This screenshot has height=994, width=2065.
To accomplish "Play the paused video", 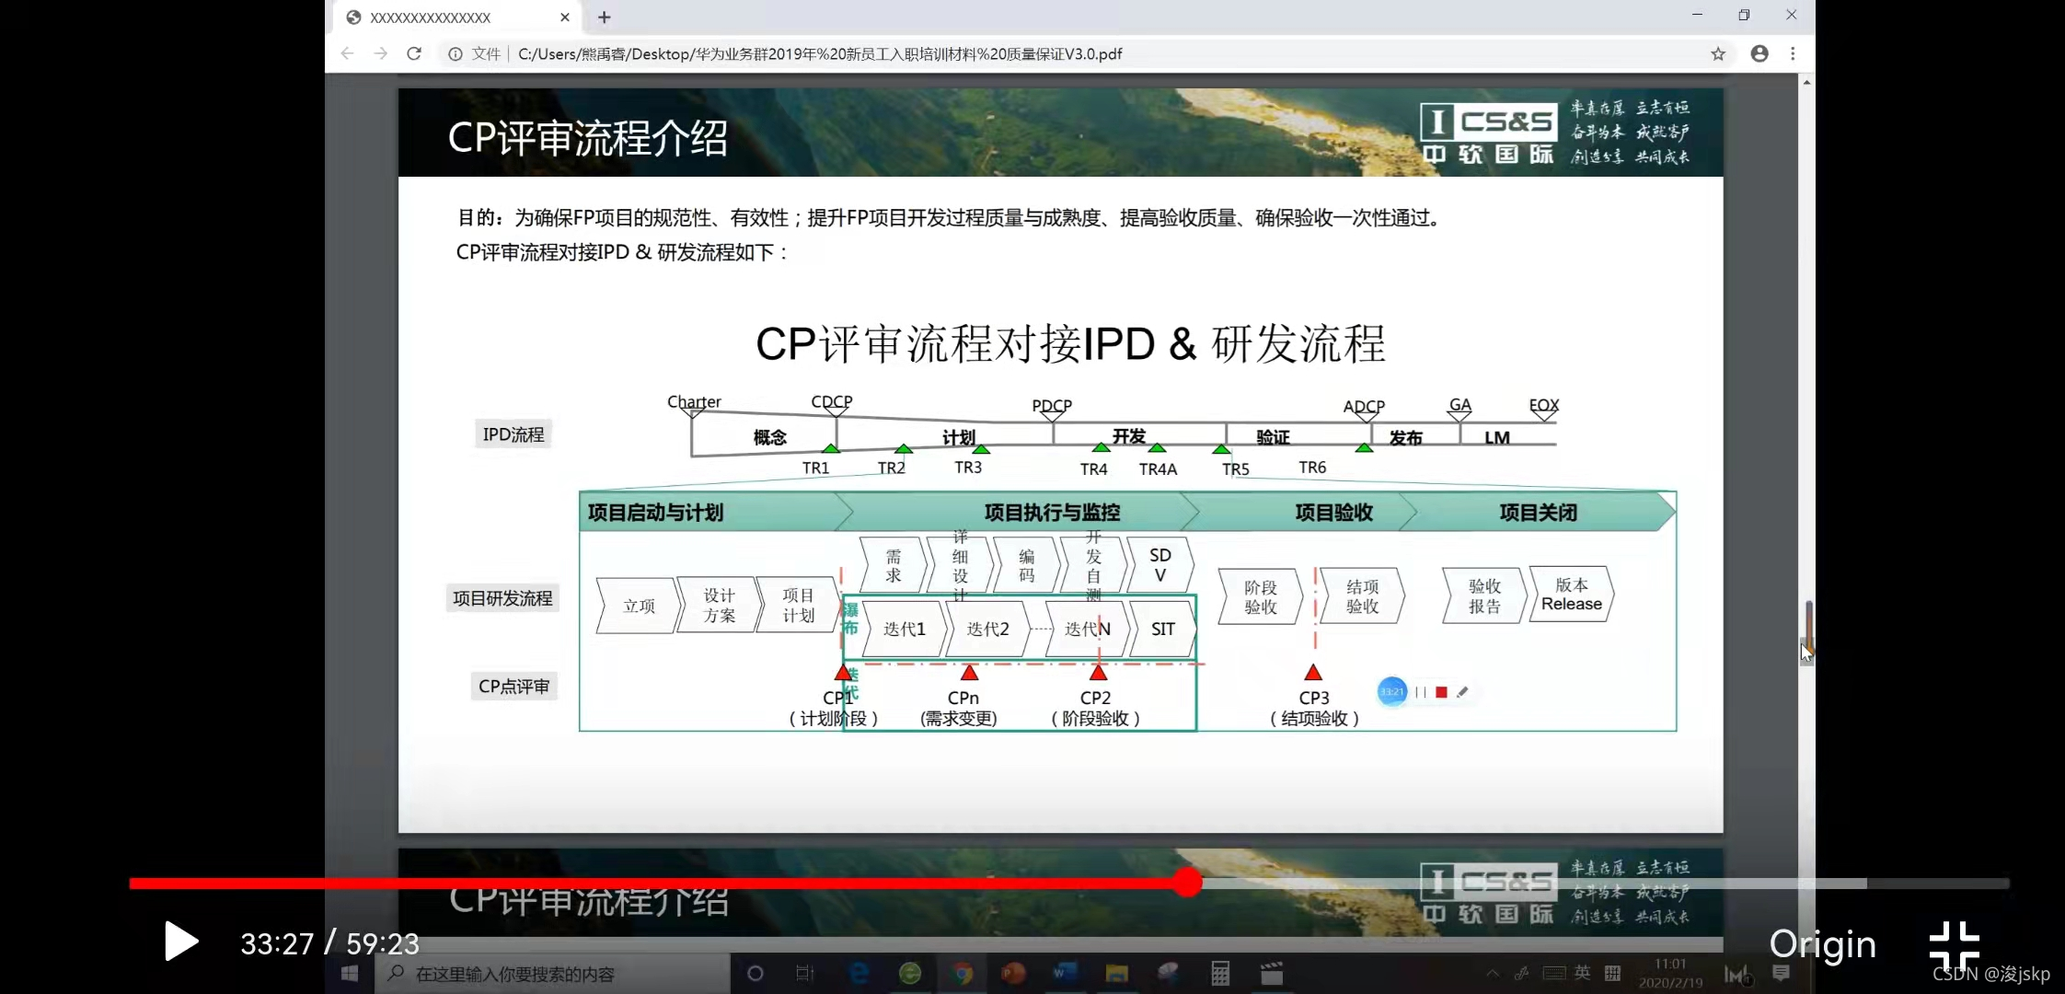I will tap(181, 942).
